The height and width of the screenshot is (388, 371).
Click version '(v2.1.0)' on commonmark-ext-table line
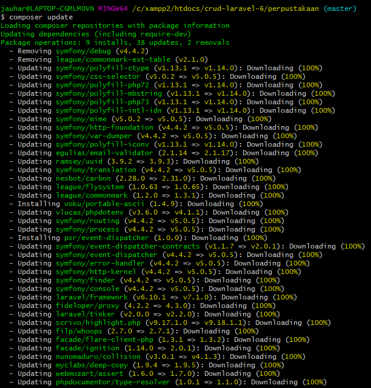coord(192,59)
